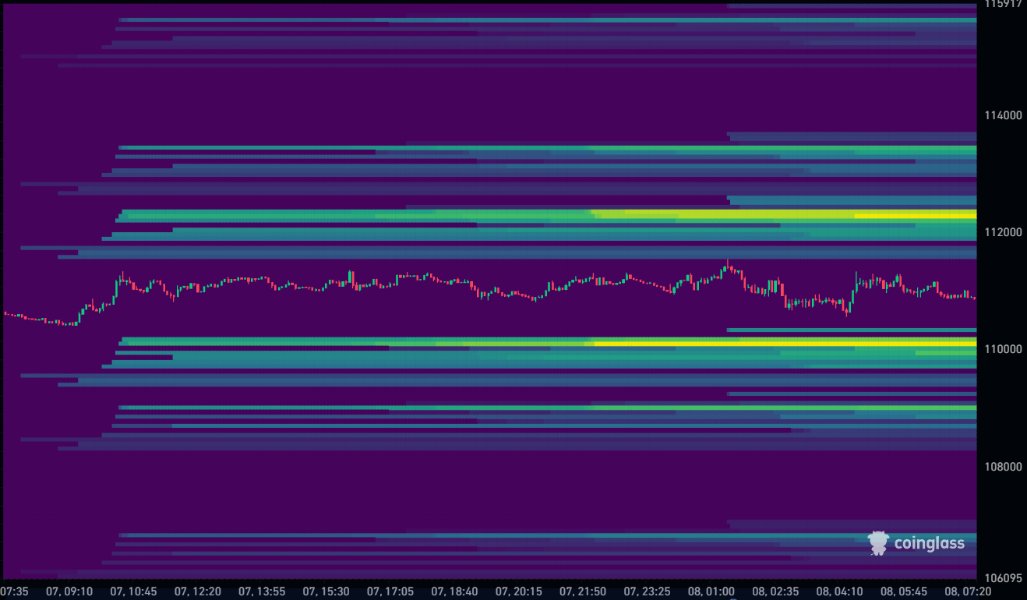
Task: Click the 07, 15:30 time label
Action: (326, 591)
